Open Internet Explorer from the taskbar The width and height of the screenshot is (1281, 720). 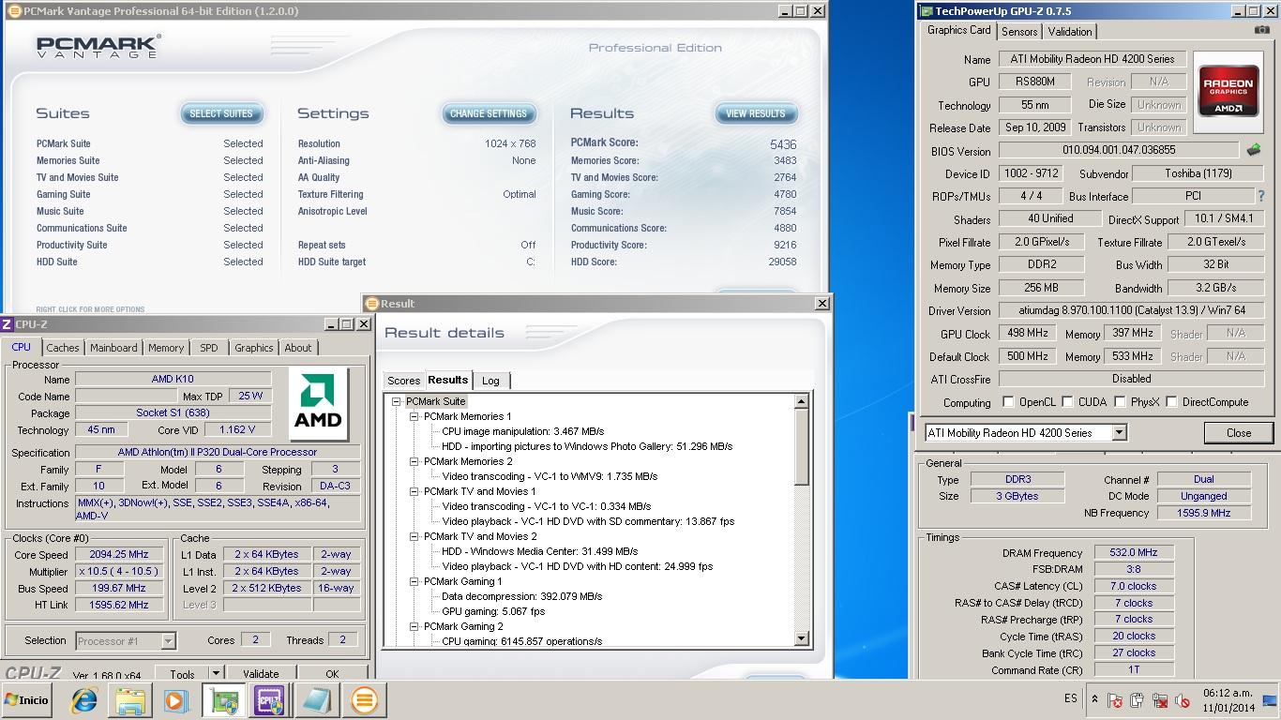point(84,700)
